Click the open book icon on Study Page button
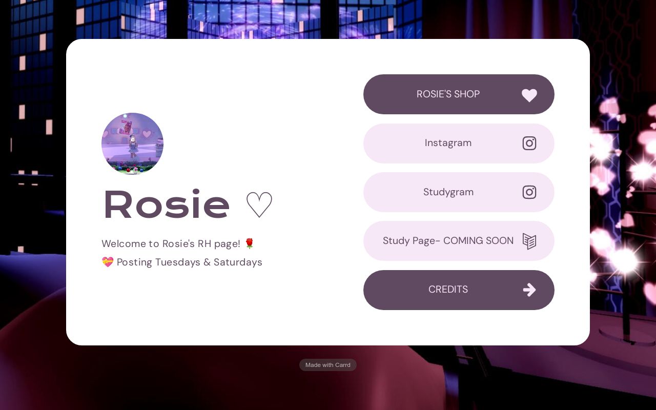This screenshot has height=410, width=656. [x=529, y=241]
